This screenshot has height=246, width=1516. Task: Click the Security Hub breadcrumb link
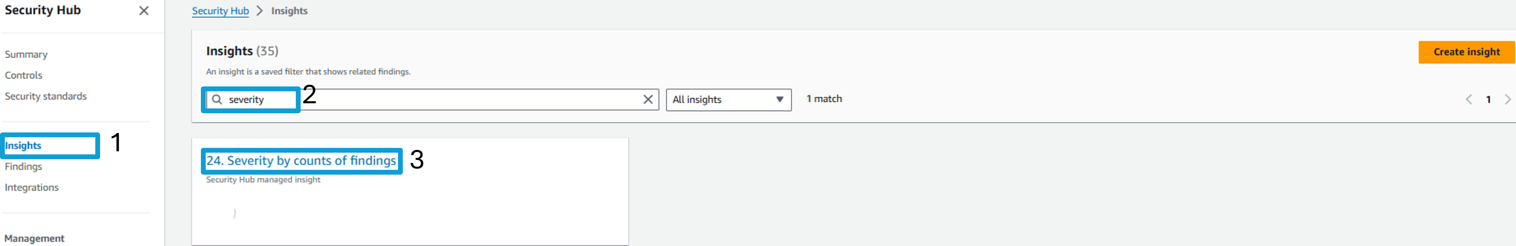pyautogui.click(x=220, y=11)
